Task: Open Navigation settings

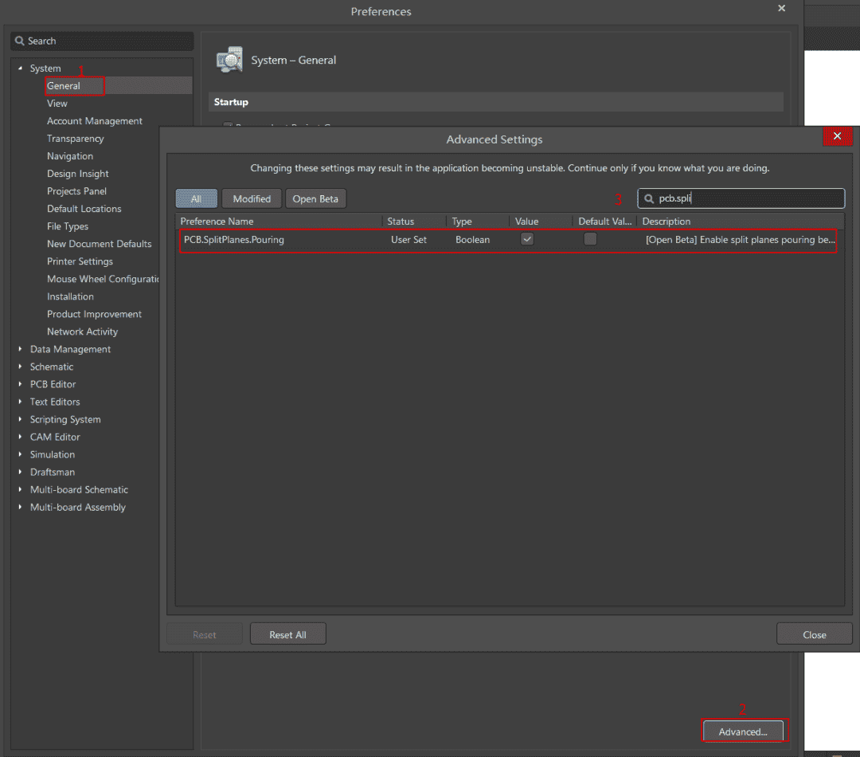Action: (x=69, y=156)
